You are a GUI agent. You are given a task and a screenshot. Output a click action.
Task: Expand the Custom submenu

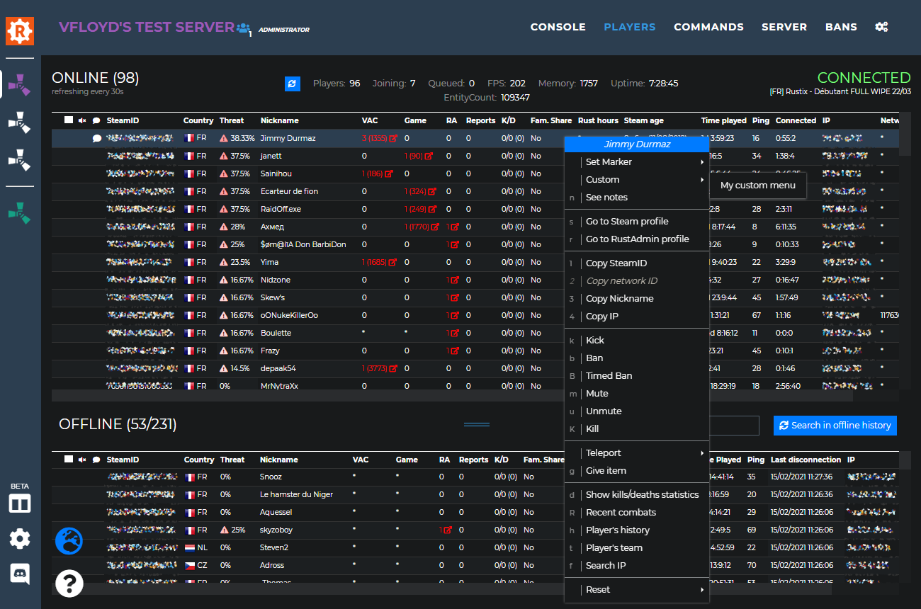[637, 180]
